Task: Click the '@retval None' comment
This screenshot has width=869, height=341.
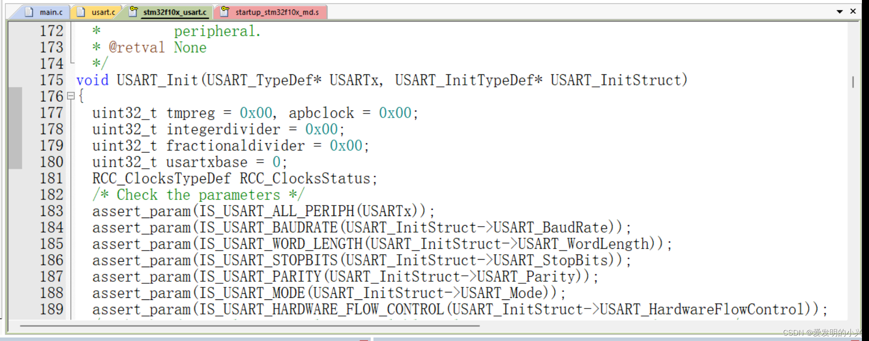Action: tap(158, 47)
